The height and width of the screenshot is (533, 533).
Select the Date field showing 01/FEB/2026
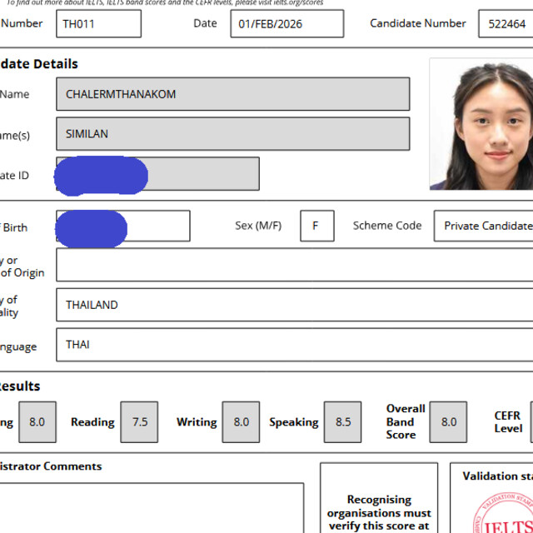tap(286, 24)
